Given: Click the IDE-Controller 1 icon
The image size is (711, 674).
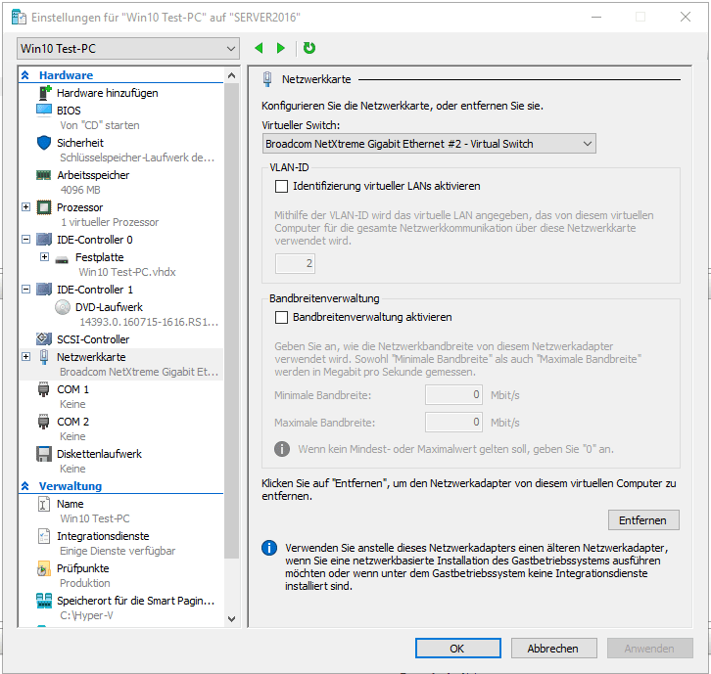Looking at the screenshot, I should point(44,290).
